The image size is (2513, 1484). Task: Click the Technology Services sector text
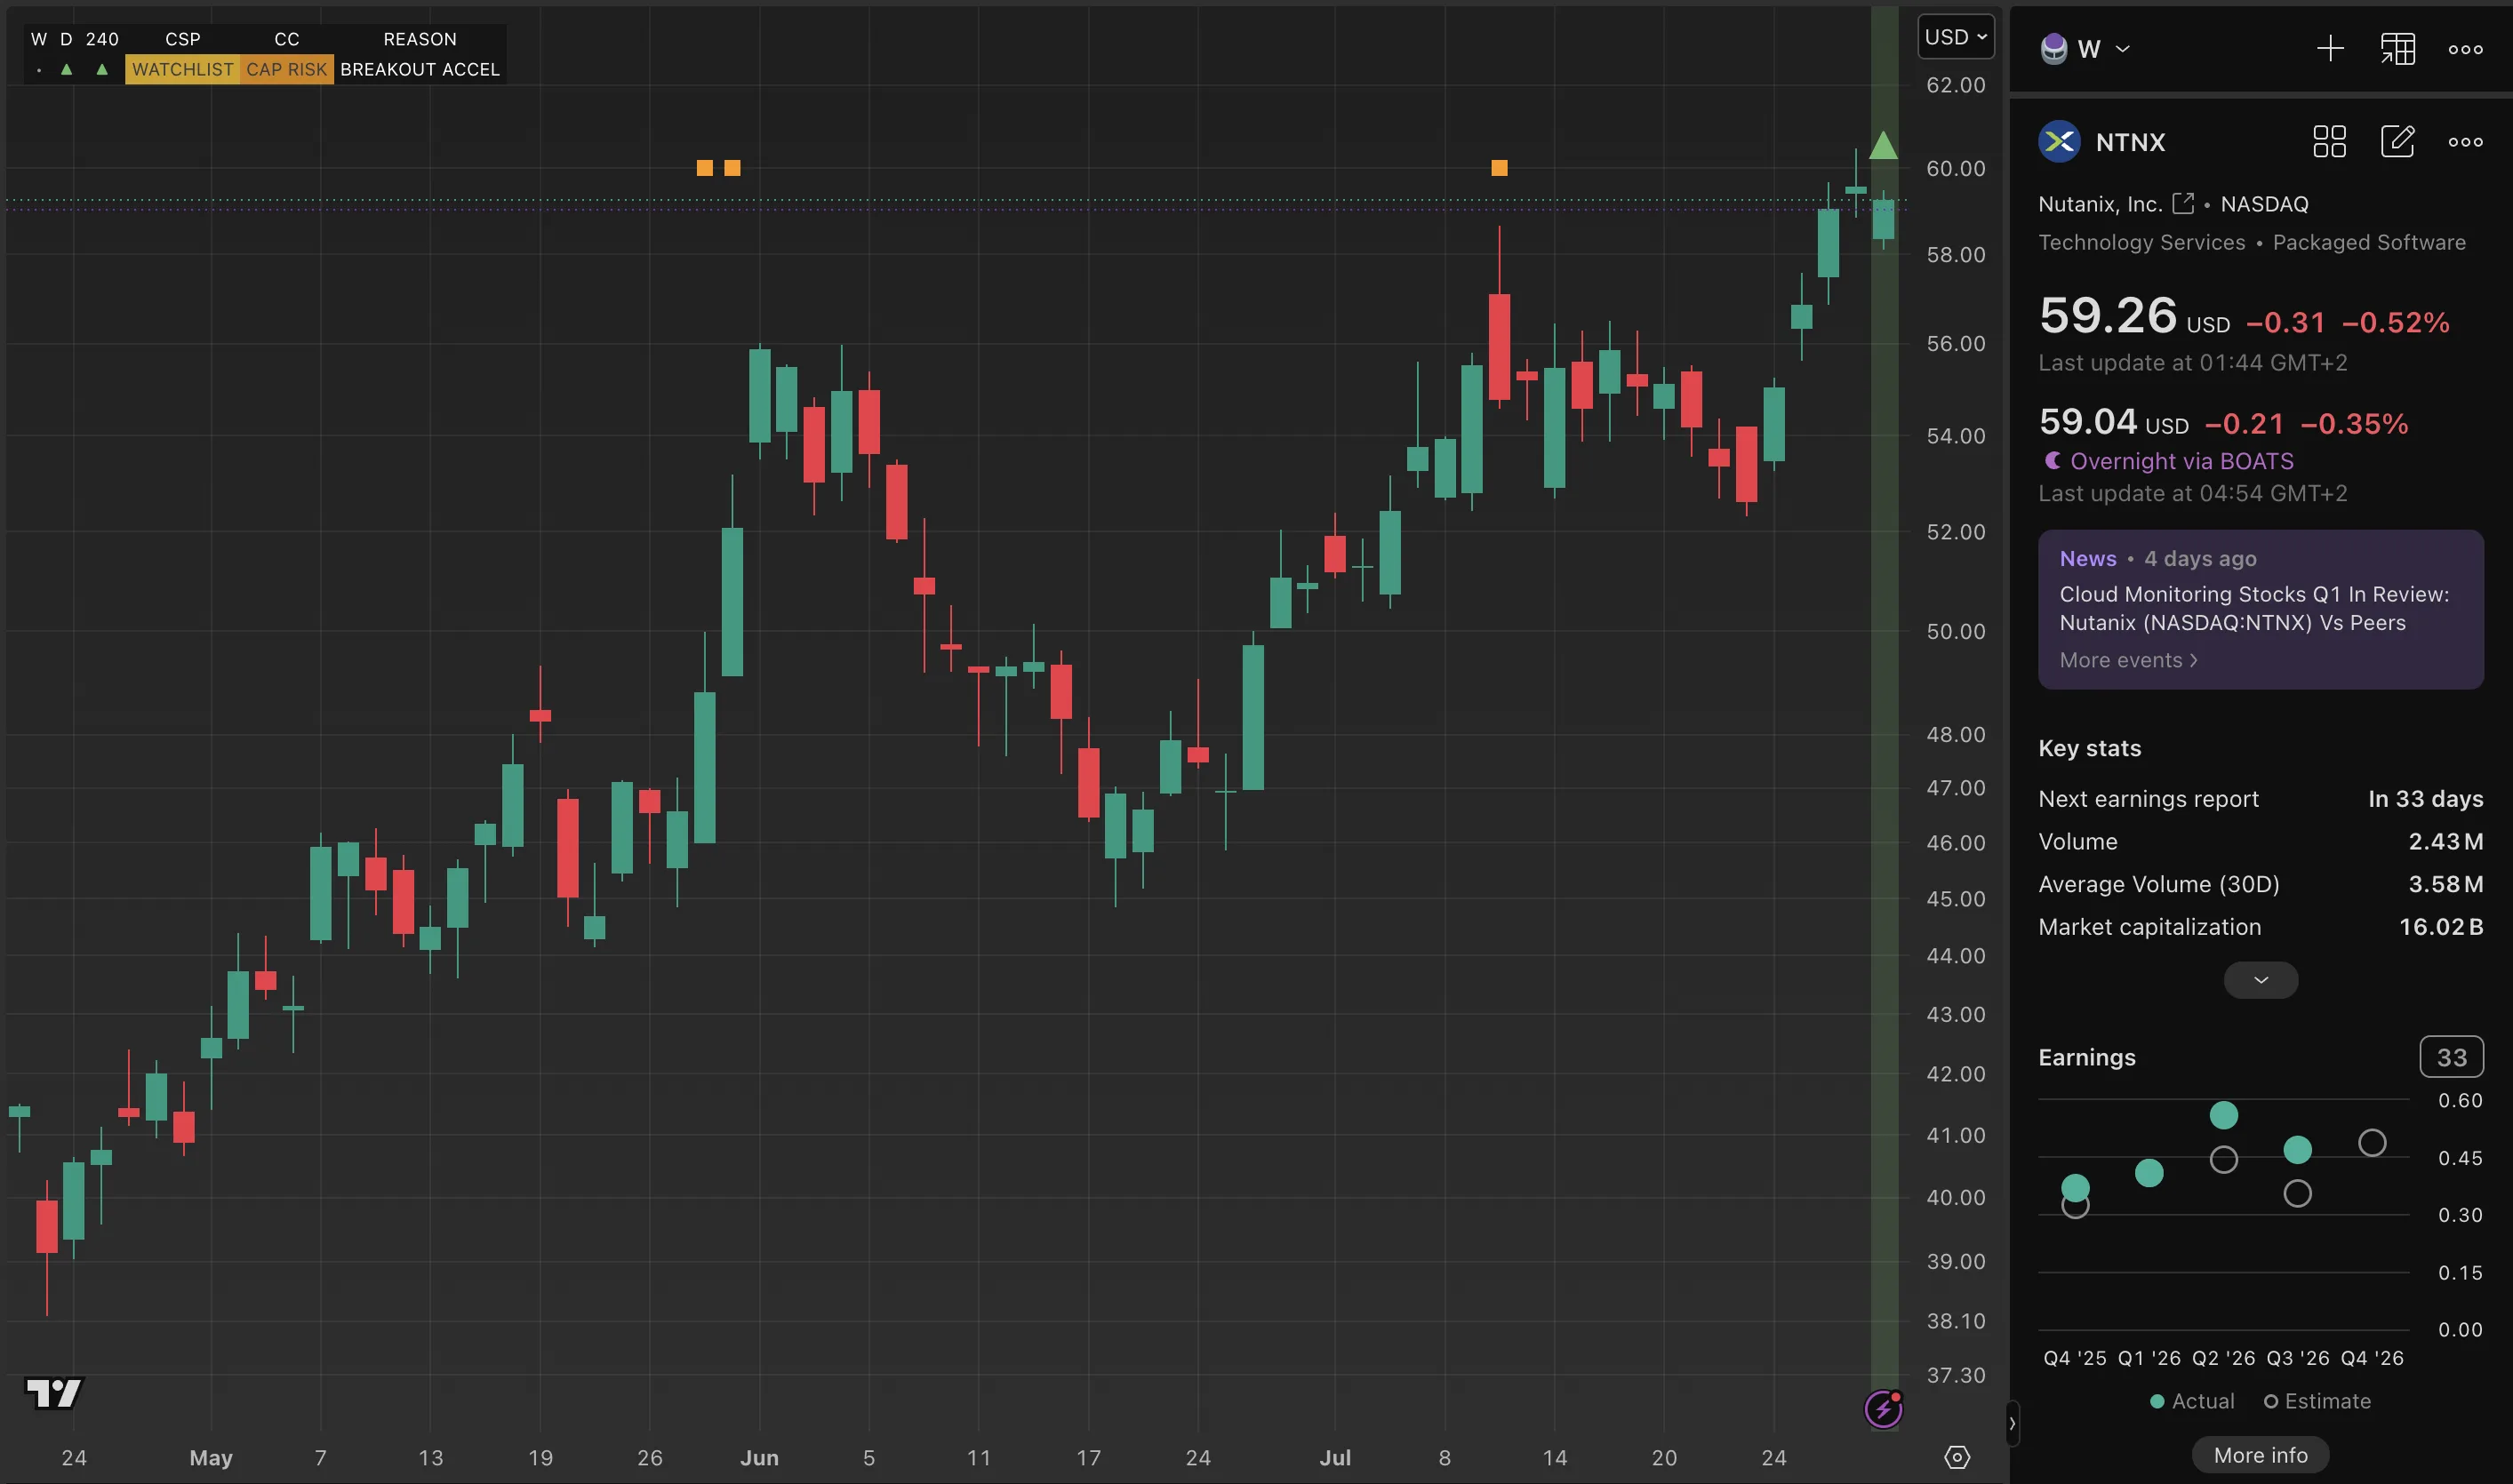click(2141, 242)
